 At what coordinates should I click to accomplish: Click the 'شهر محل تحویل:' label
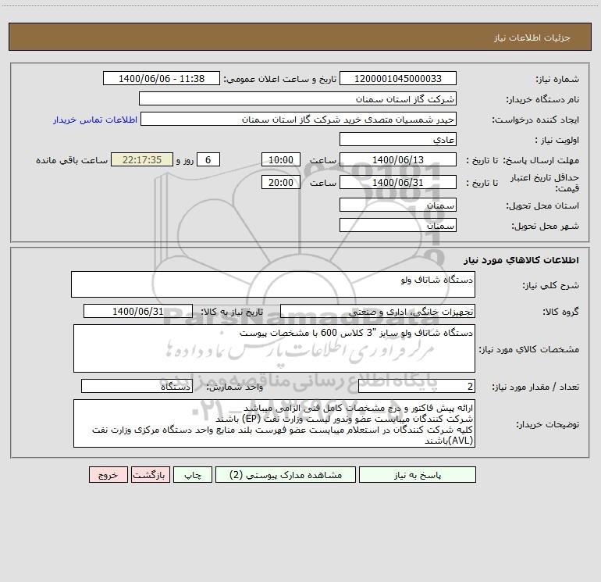(546, 226)
